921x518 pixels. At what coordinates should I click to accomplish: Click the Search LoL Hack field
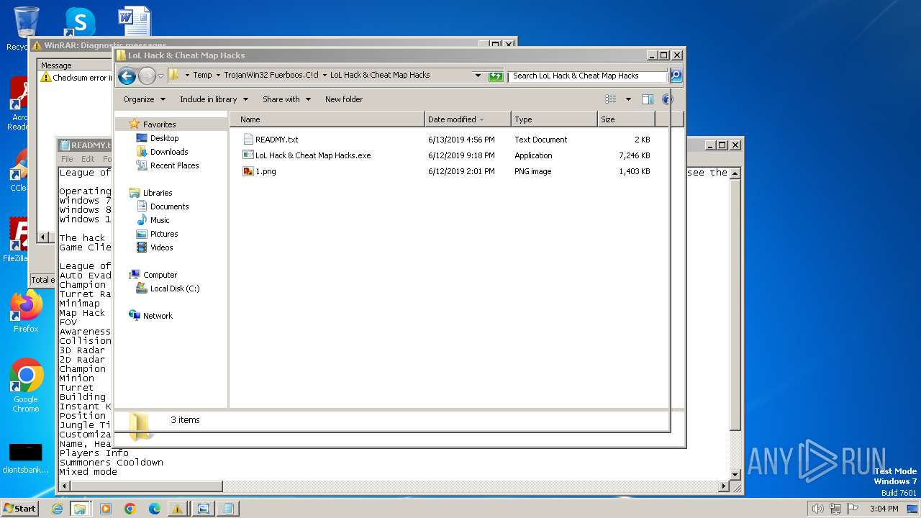pyautogui.click(x=588, y=76)
